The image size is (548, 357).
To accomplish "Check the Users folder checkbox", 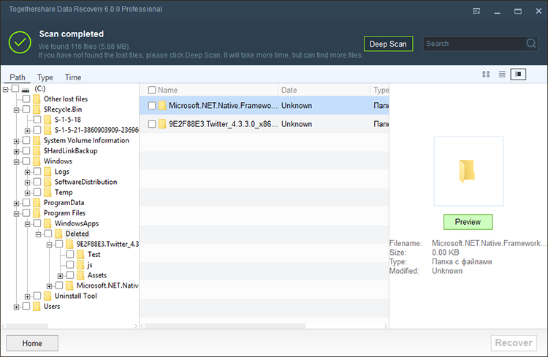I will click(26, 307).
